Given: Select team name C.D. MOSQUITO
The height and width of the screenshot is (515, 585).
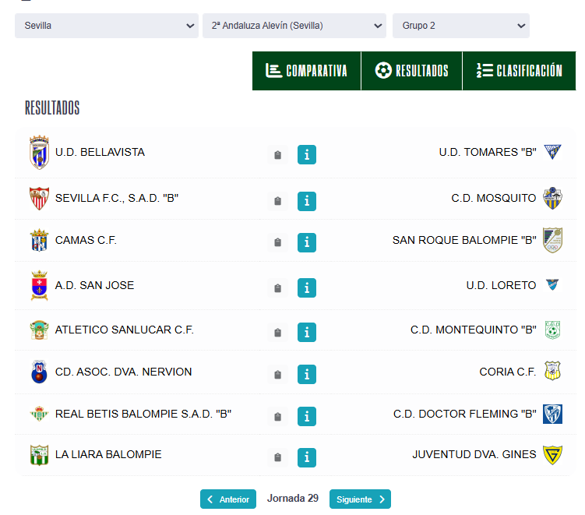Looking at the screenshot, I should (494, 198).
